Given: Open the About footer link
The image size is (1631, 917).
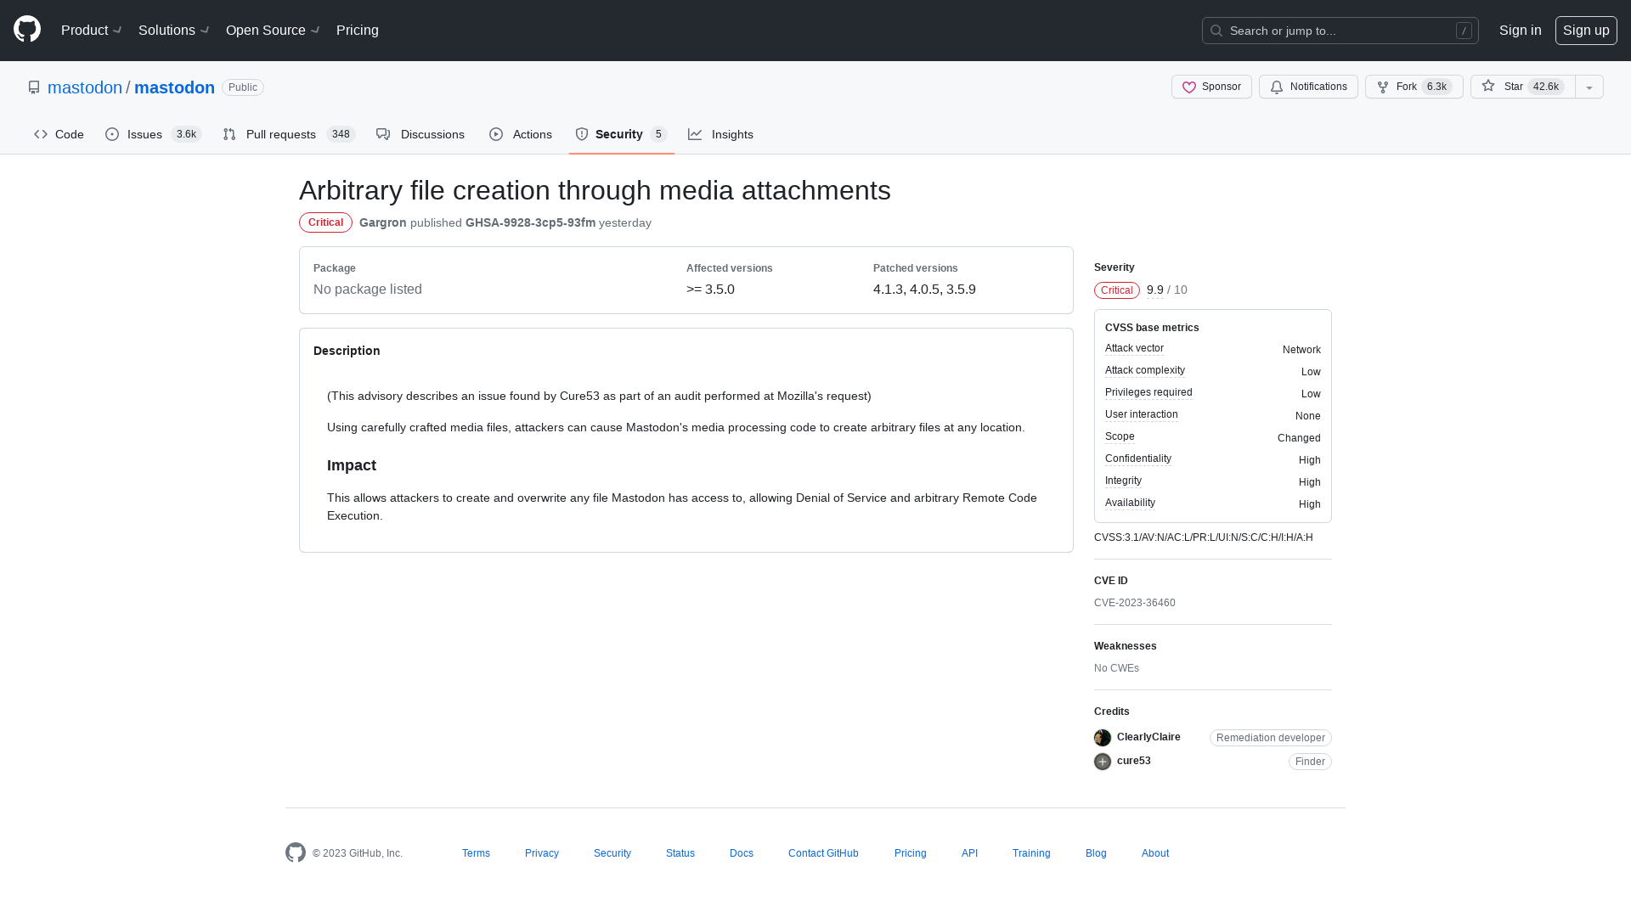Looking at the screenshot, I should tap(1155, 853).
